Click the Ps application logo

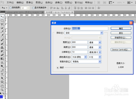point(2,2)
